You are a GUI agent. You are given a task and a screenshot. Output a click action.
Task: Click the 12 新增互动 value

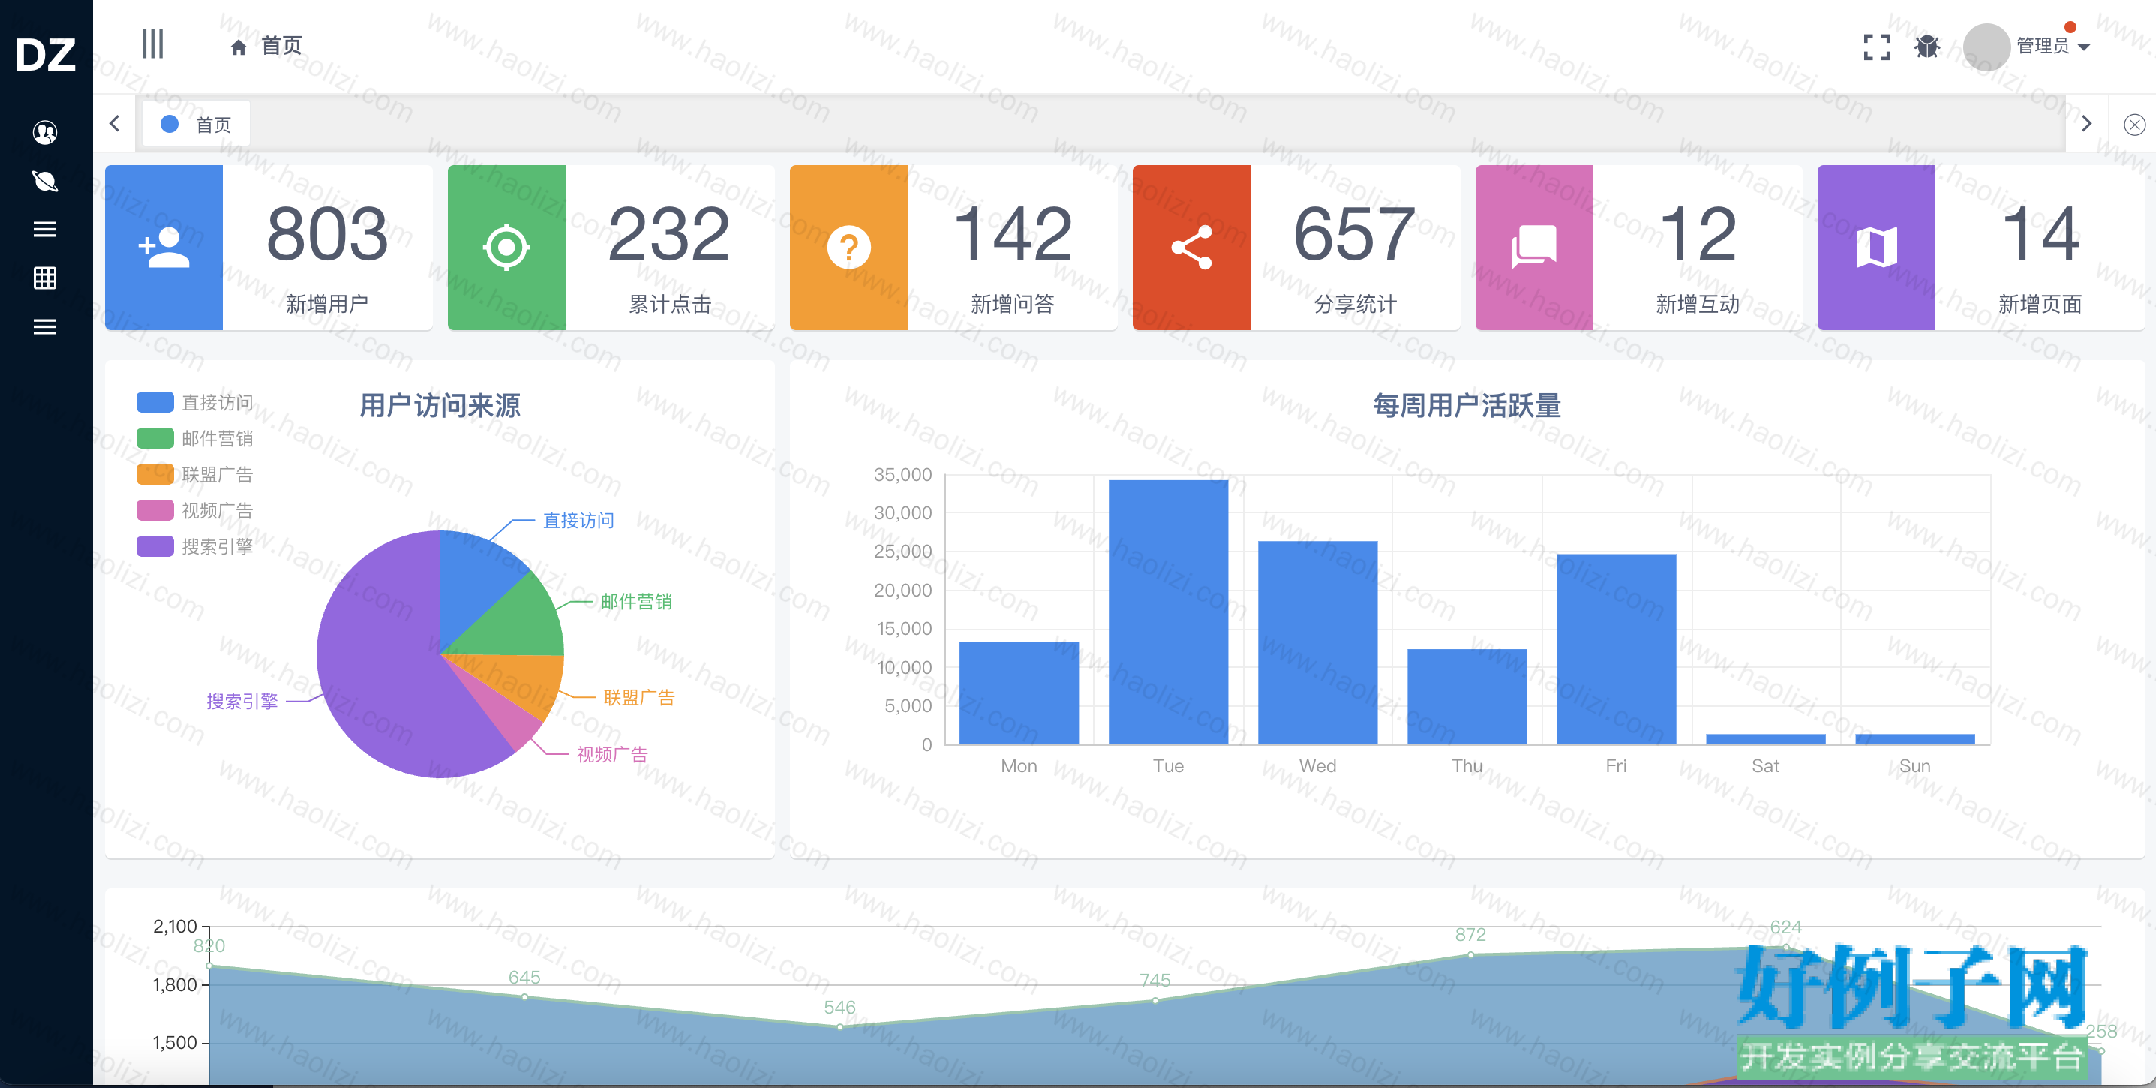(1698, 234)
